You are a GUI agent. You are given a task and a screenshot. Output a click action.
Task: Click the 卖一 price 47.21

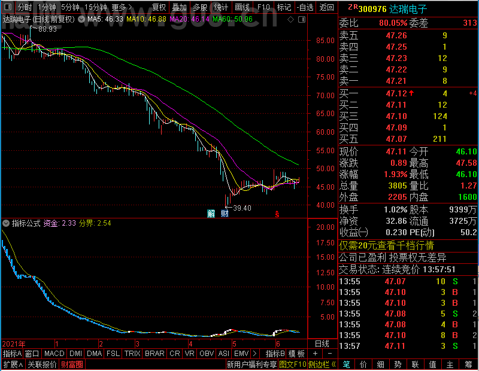coord(396,81)
